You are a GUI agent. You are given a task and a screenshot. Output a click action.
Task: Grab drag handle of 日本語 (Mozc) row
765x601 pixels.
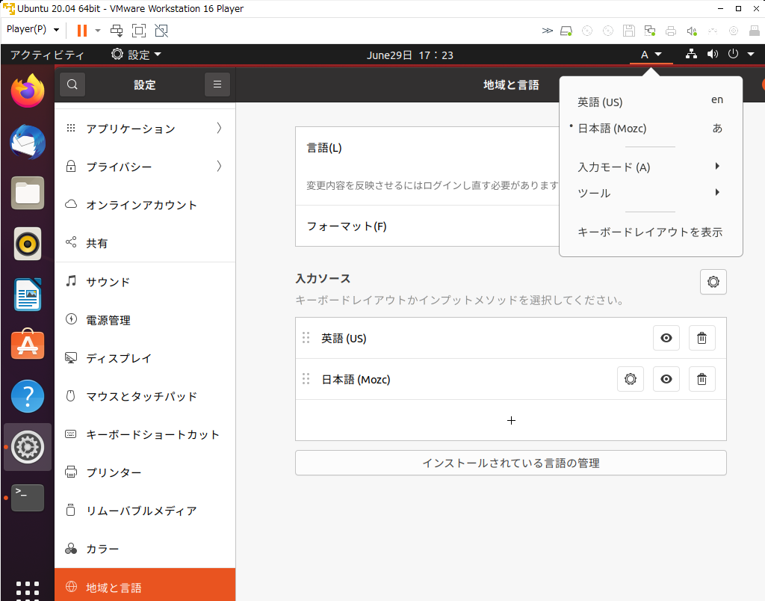[306, 379]
